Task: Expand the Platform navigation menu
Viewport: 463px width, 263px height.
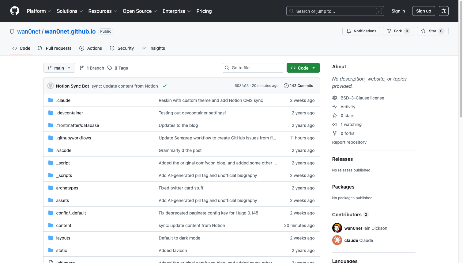Action: [x=39, y=11]
